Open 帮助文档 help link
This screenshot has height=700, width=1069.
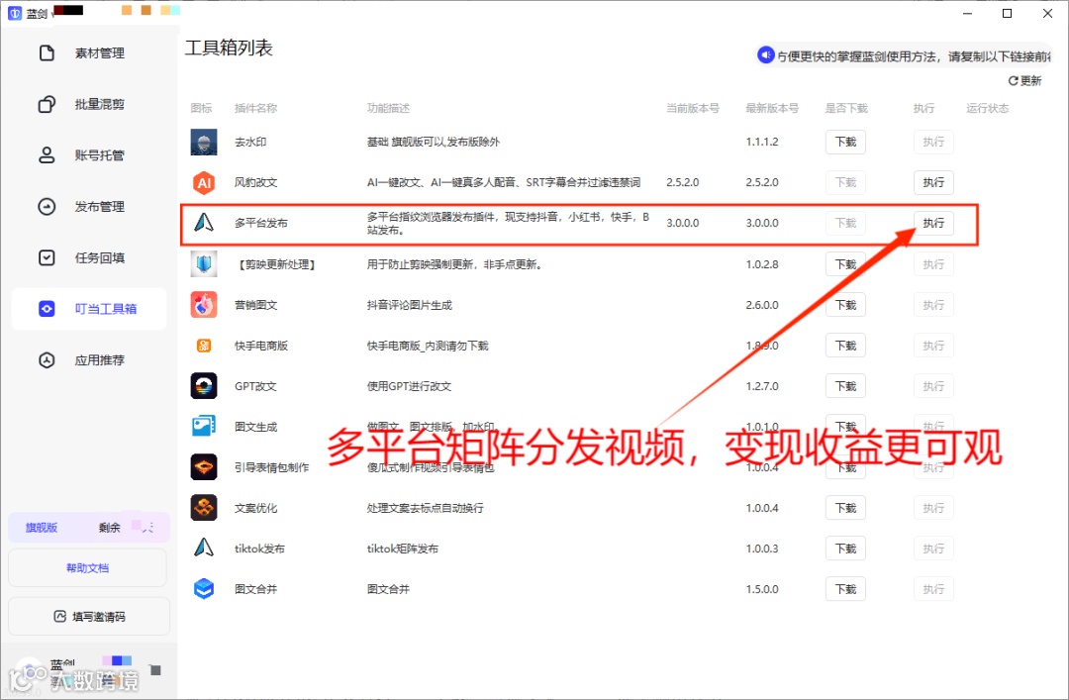(87, 567)
